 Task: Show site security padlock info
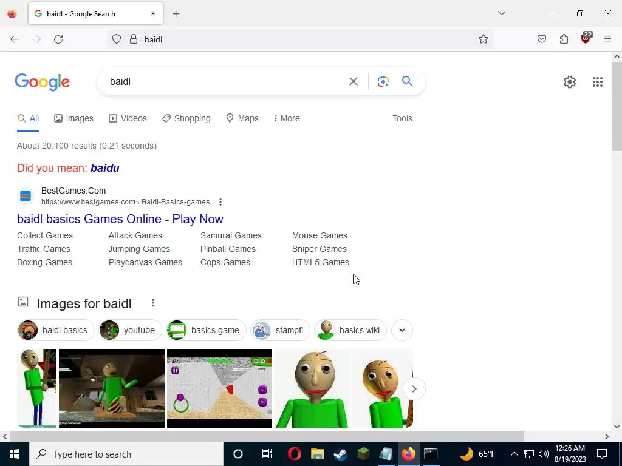(134, 39)
